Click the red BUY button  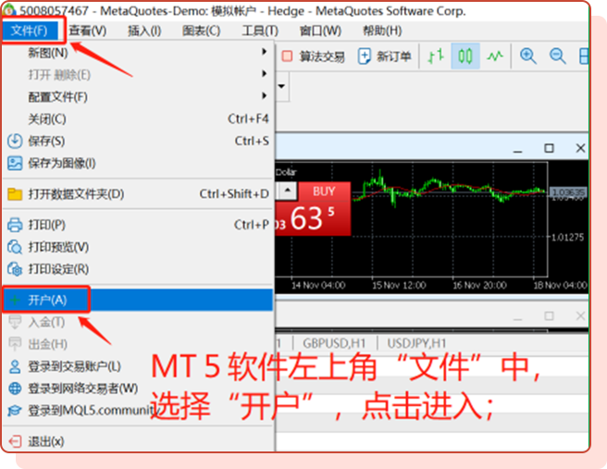[325, 191]
